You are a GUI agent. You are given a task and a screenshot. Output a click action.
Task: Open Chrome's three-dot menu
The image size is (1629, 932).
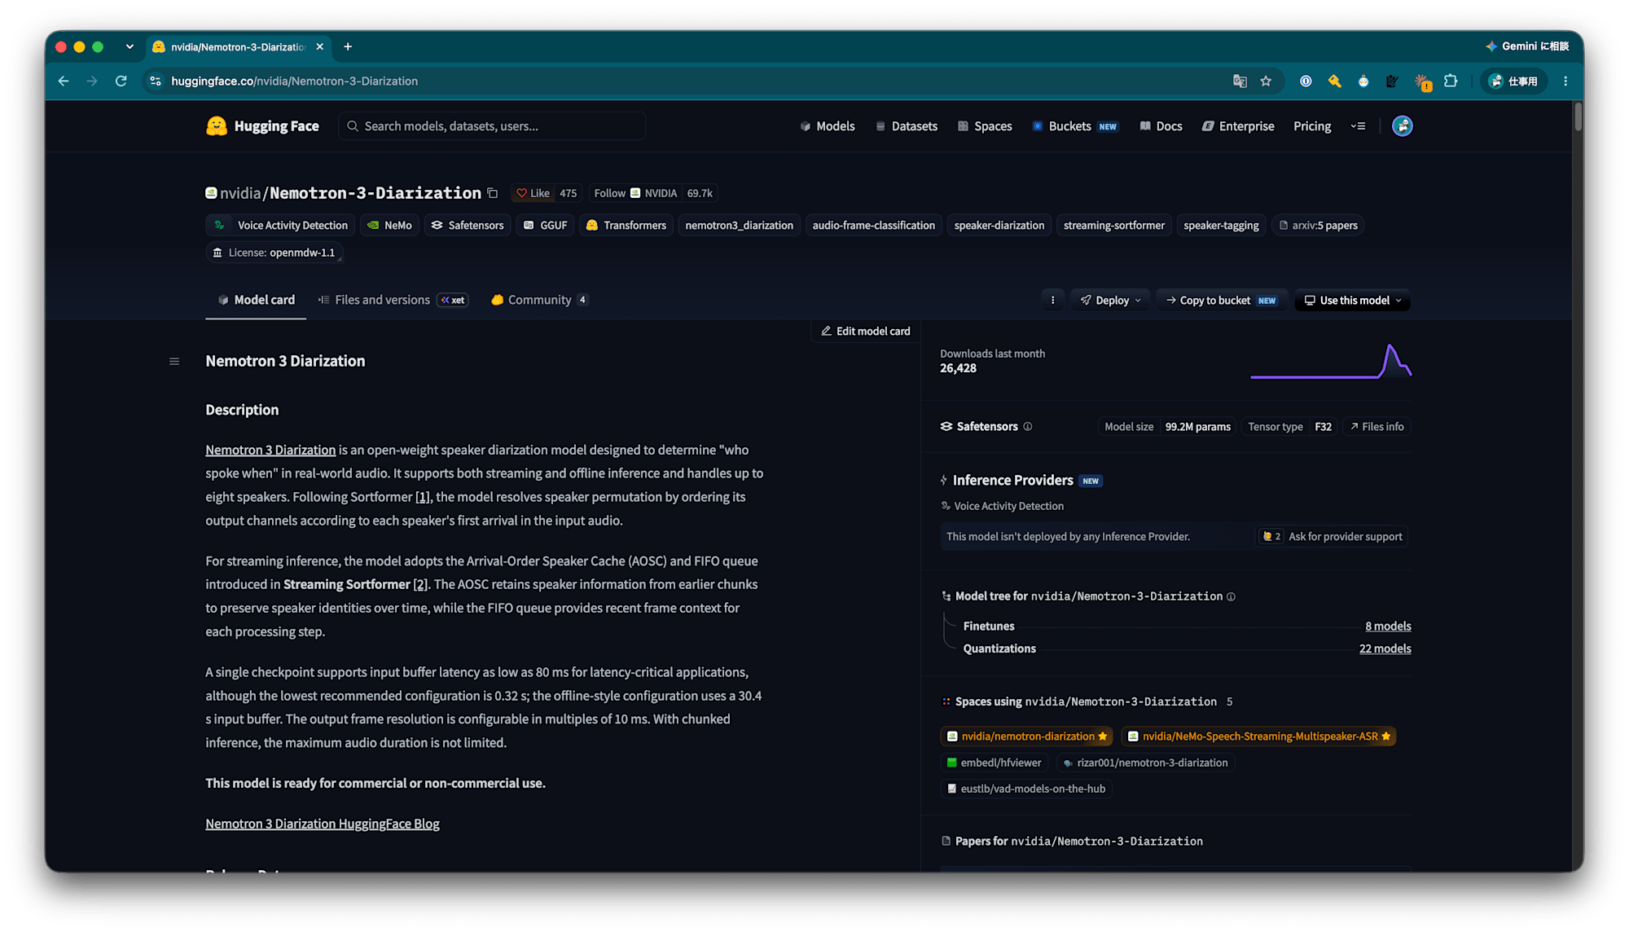point(1565,81)
